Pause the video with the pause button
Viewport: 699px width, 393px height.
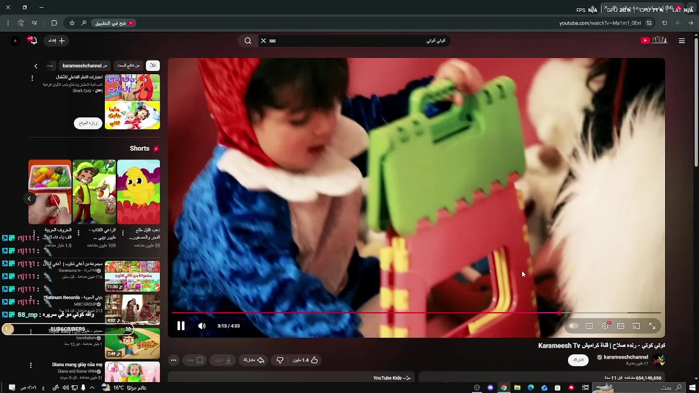click(x=181, y=326)
